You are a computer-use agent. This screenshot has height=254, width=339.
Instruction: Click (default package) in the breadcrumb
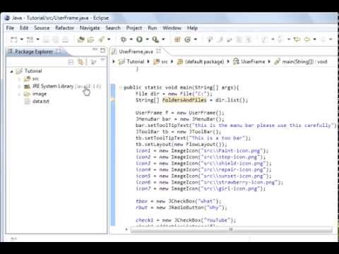click(204, 61)
